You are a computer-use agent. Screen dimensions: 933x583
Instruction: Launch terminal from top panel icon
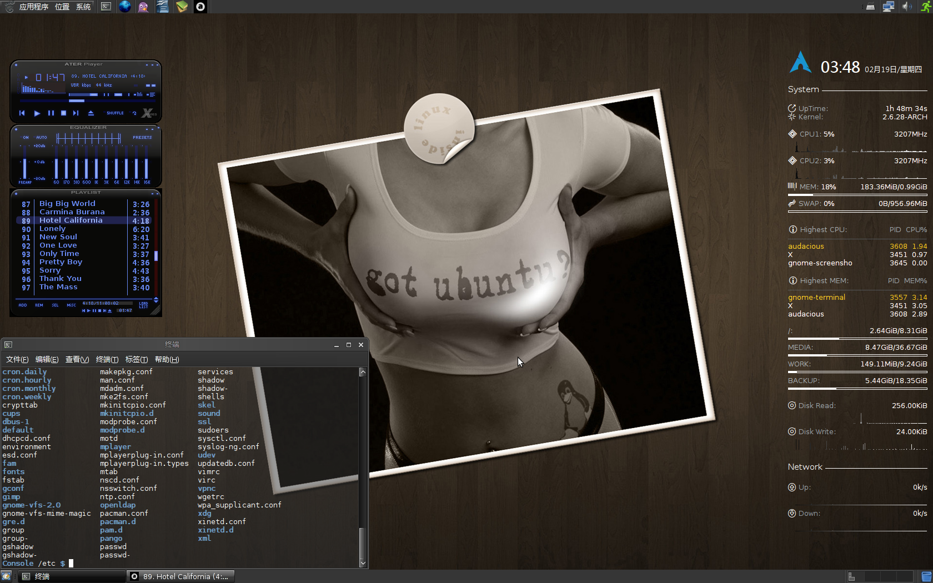106,7
